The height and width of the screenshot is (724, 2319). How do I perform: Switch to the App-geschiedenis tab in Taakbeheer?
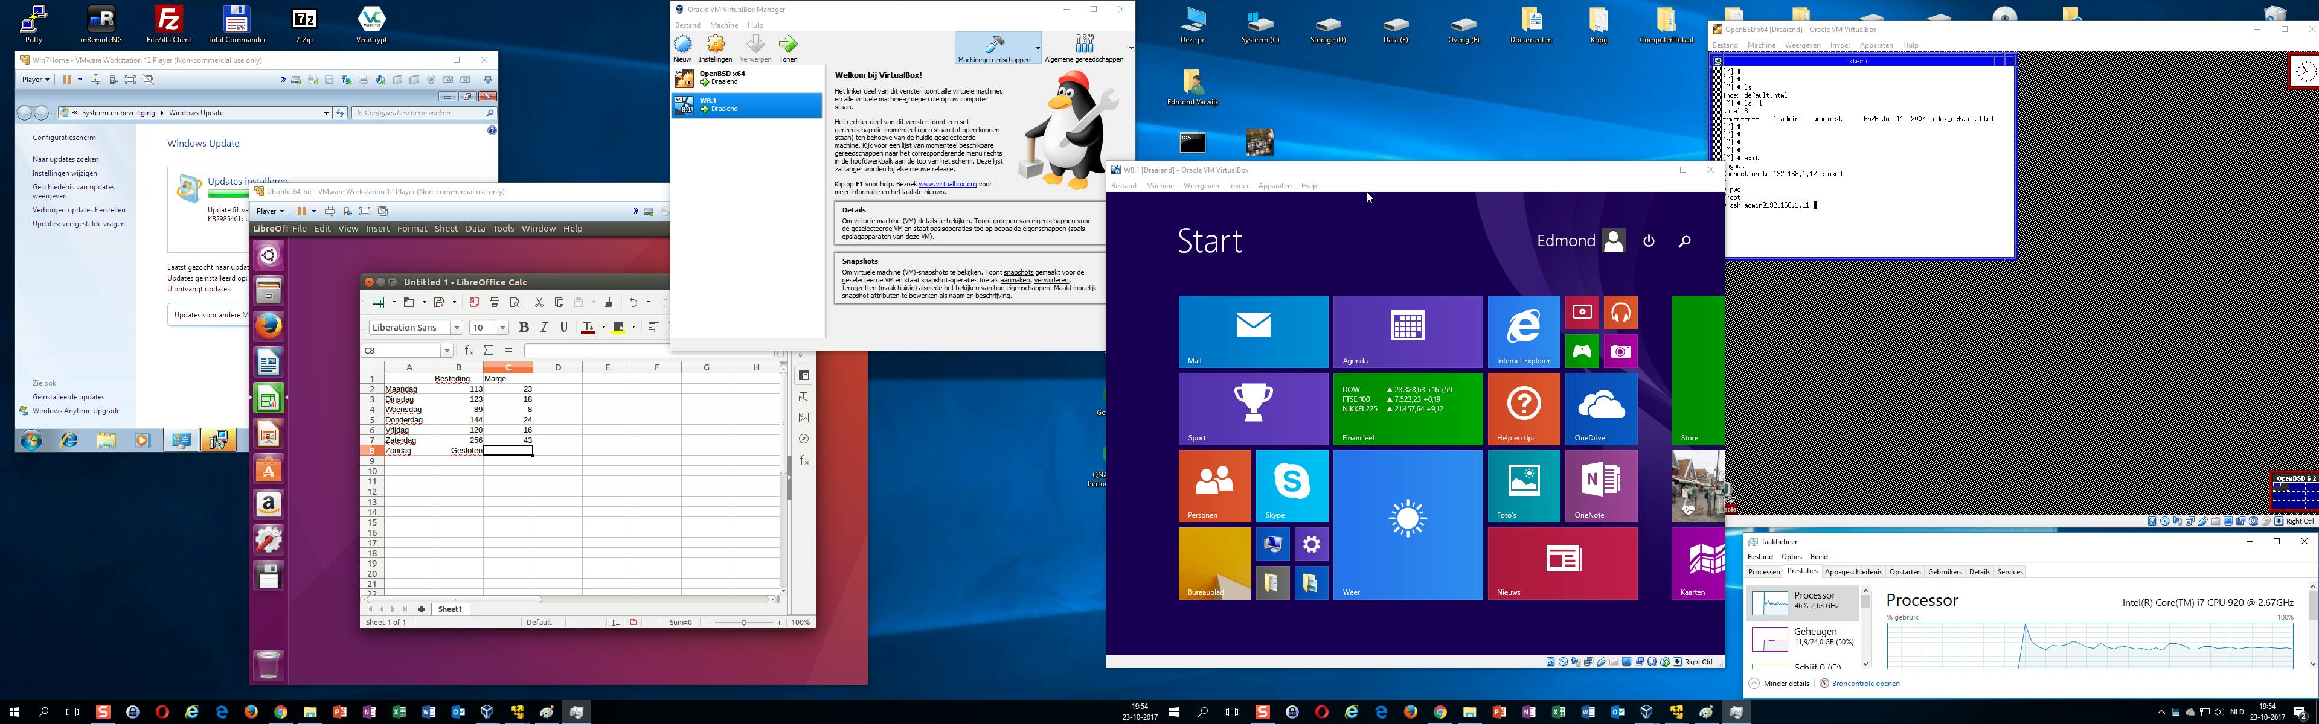pos(1853,572)
